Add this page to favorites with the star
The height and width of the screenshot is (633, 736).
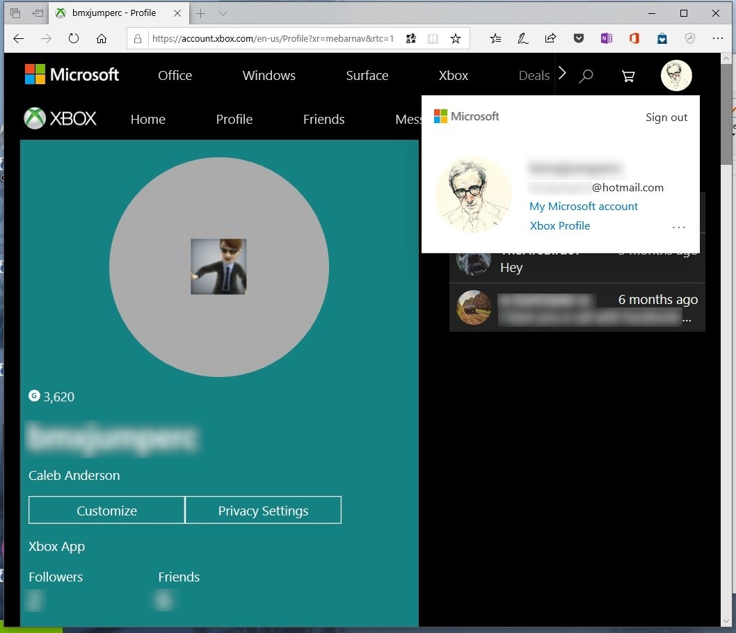point(456,39)
